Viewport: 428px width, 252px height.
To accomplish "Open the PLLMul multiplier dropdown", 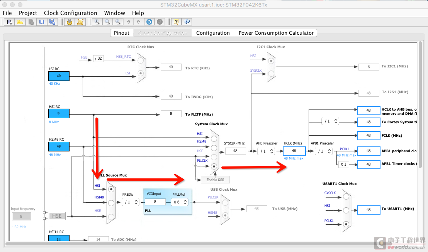I will click(180, 202).
